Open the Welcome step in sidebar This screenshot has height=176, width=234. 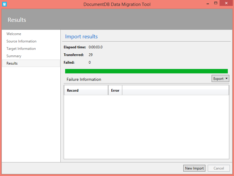click(x=14, y=34)
